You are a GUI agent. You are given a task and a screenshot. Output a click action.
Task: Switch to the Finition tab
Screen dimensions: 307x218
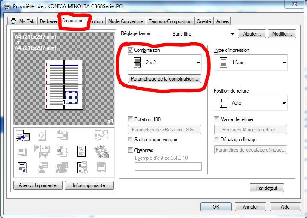click(x=97, y=21)
